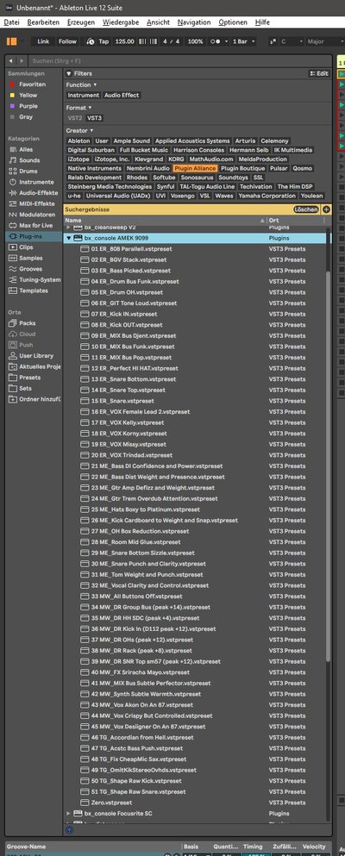Screen dimensions: 345x856
Task: Open the Alles category
Action: pyautogui.click(x=26, y=150)
